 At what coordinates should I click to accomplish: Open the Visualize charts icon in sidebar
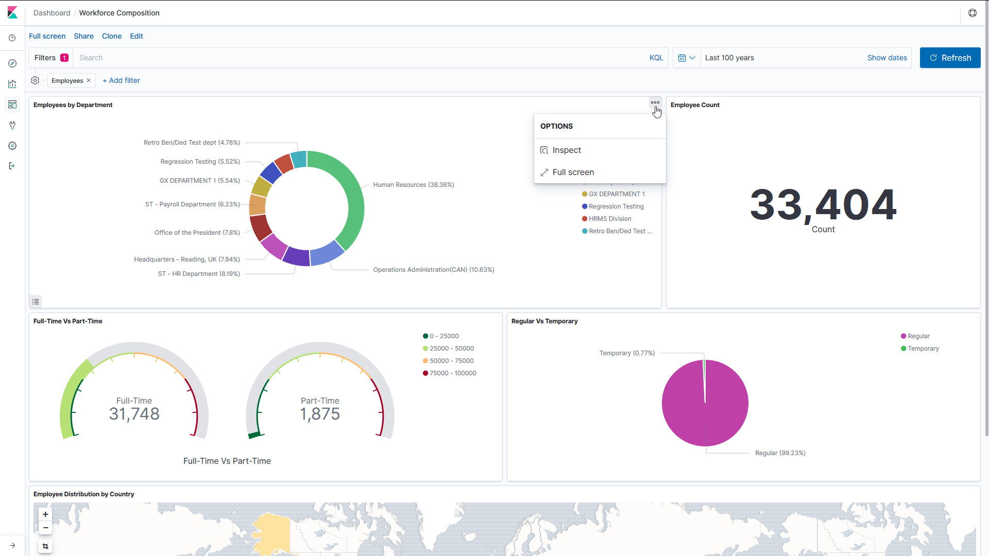point(12,84)
